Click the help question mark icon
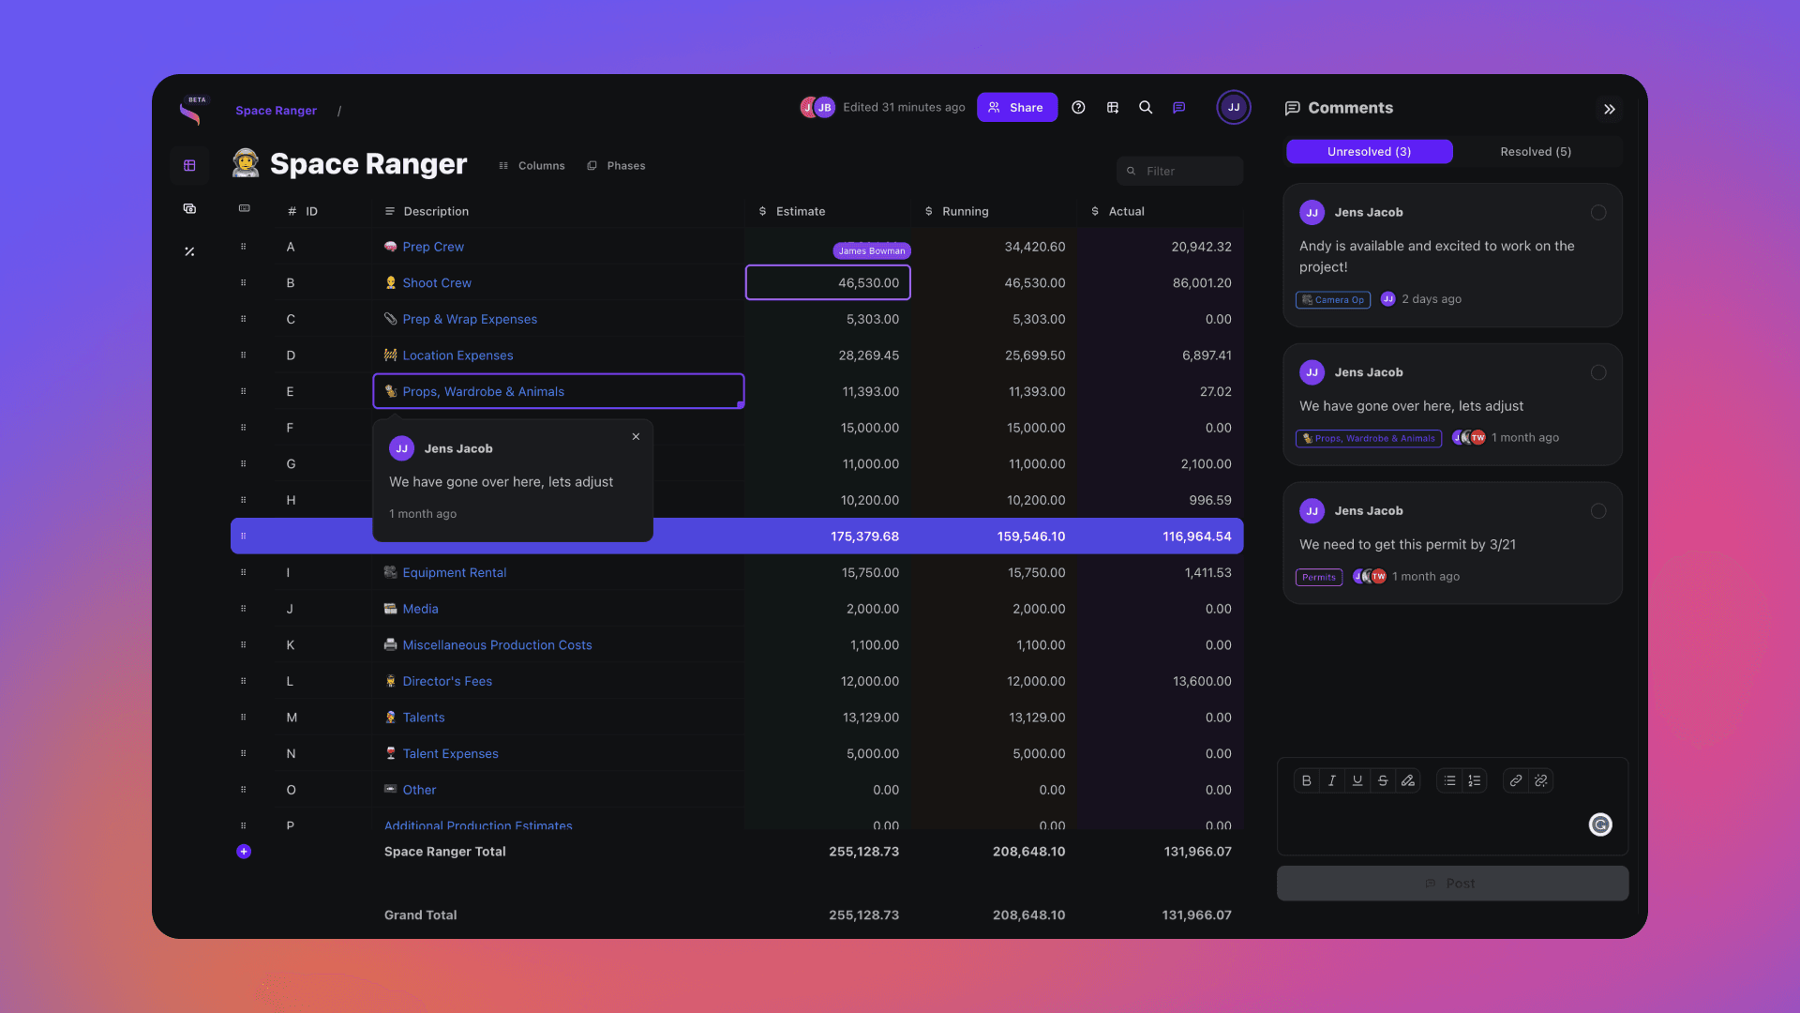Image resolution: width=1800 pixels, height=1013 pixels. (1077, 107)
